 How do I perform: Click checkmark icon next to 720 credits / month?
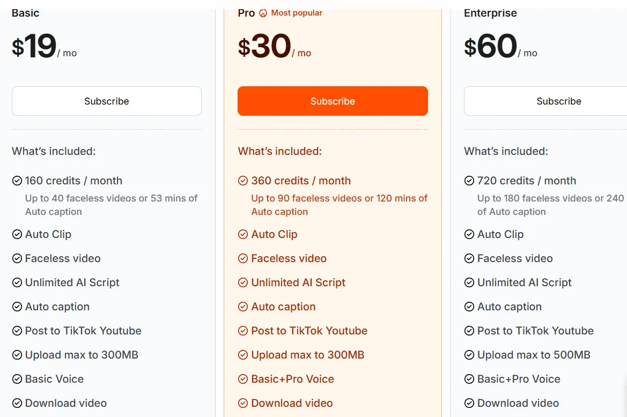[x=469, y=181]
